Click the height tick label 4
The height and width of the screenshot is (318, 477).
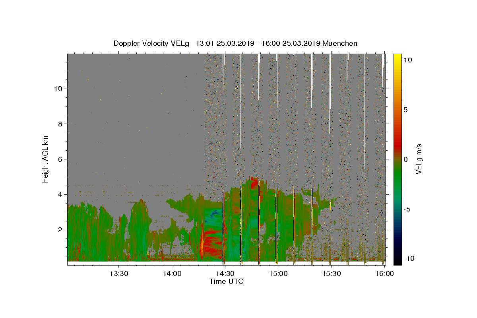pyautogui.click(x=60, y=194)
